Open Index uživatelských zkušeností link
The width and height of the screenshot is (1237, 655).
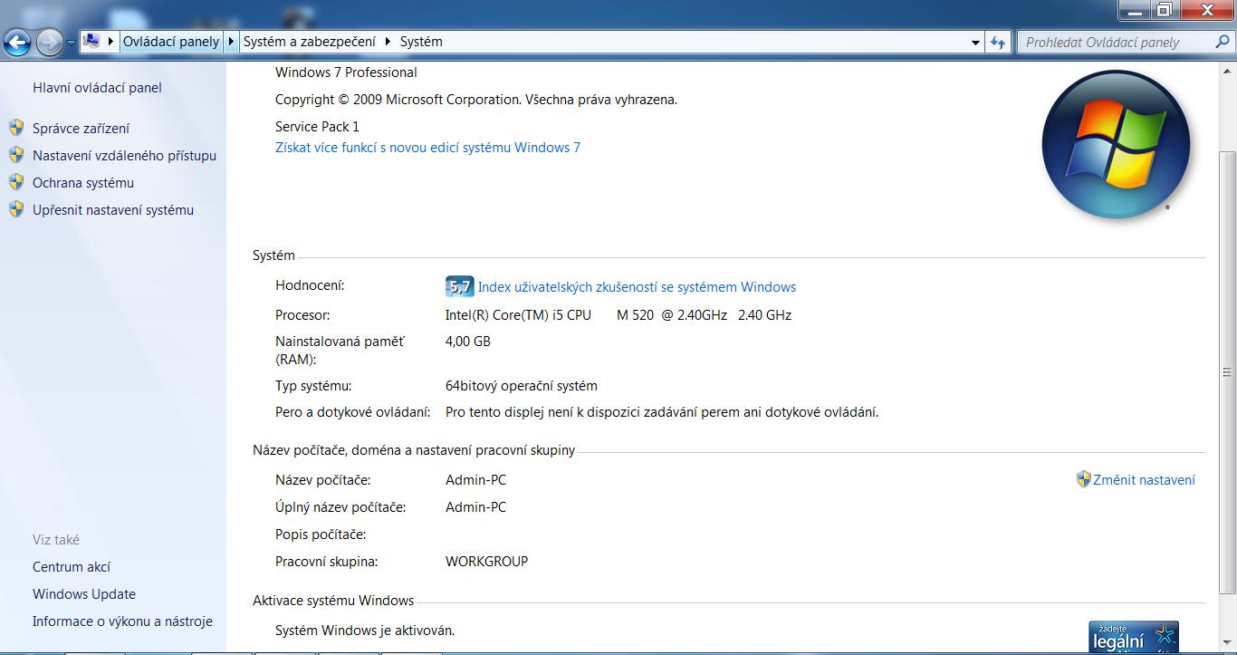click(x=637, y=287)
